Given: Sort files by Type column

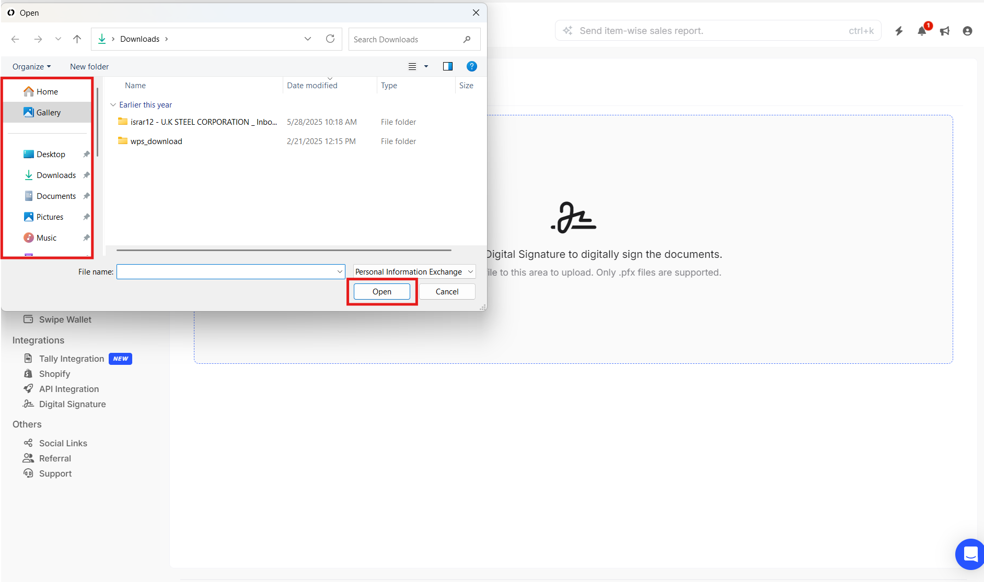Looking at the screenshot, I should point(389,86).
